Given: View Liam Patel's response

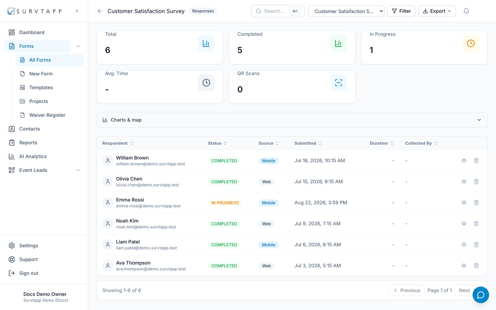Looking at the screenshot, I should (464, 245).
